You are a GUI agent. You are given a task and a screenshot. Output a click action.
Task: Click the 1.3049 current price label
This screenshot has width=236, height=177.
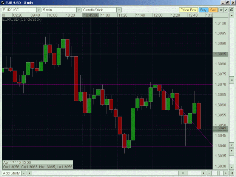pos(221,128)
